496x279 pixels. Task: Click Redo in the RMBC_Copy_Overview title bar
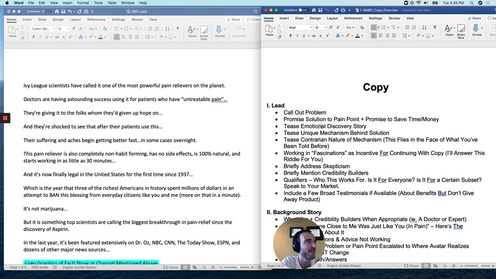point(336,10)
